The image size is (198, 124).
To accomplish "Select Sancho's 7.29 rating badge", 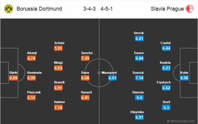I will (x=85, y=58).
